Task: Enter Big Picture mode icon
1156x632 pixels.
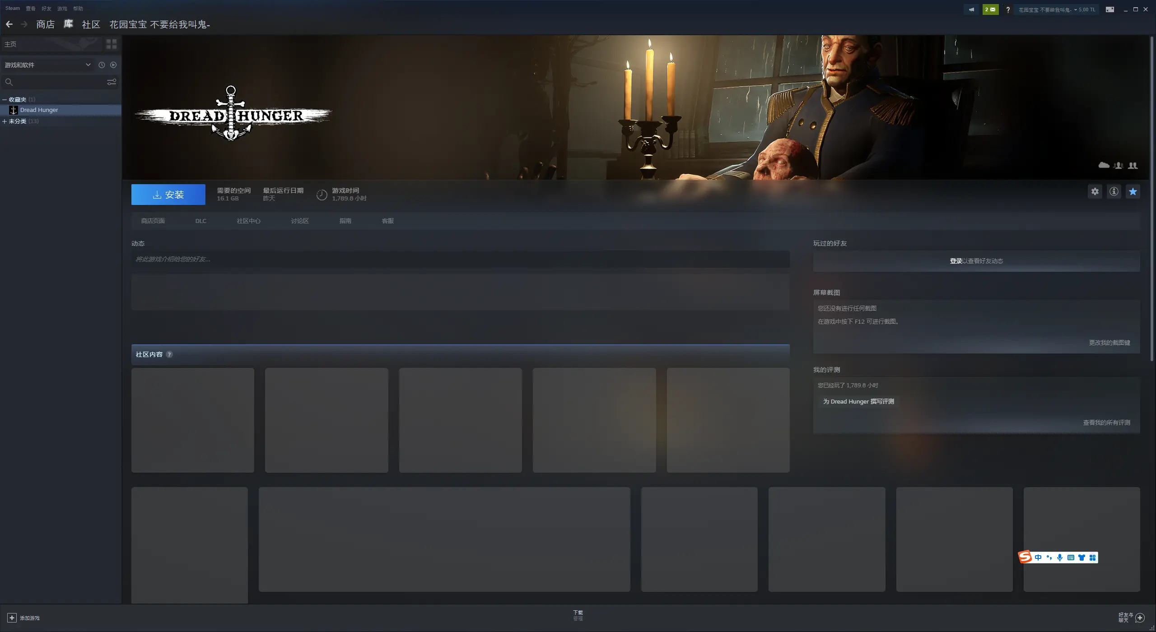Action: click(x=1110, y=9)
